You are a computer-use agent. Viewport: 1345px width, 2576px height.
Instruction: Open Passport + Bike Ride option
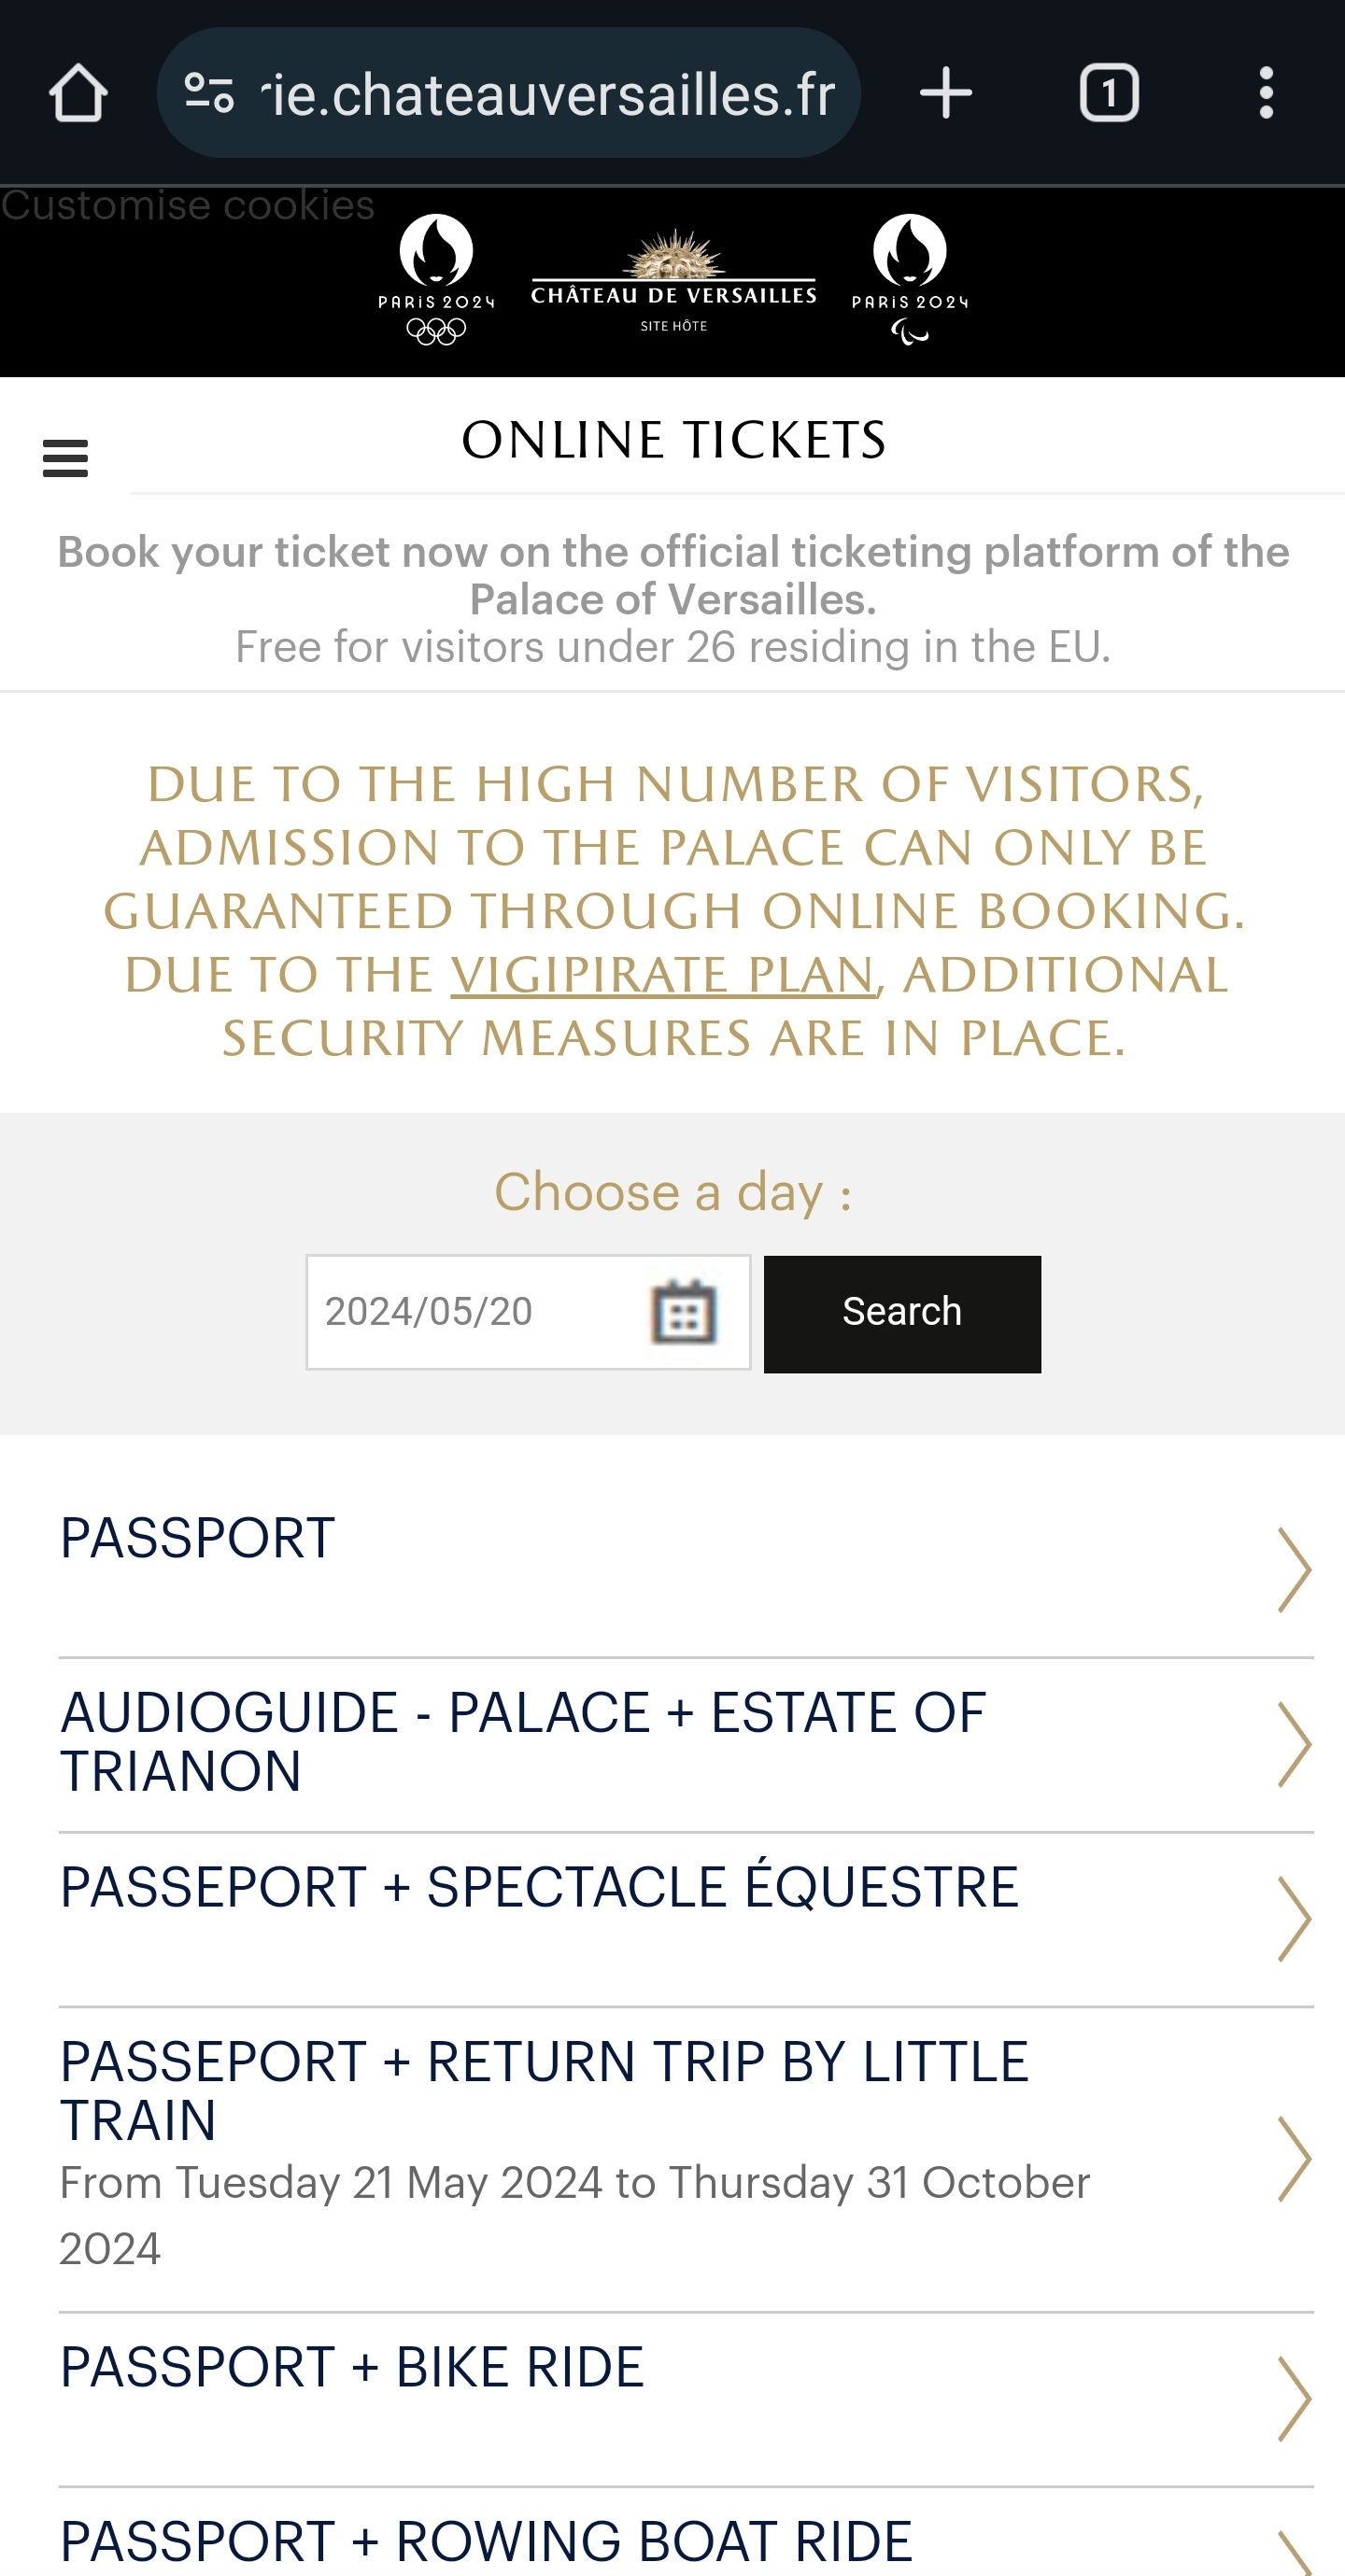[x=352, y=2368]
